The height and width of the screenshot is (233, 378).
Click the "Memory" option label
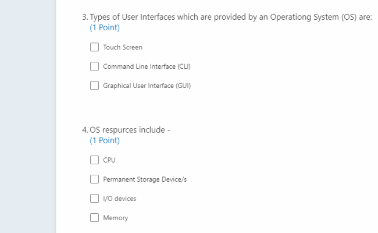(x=116, y=218)
